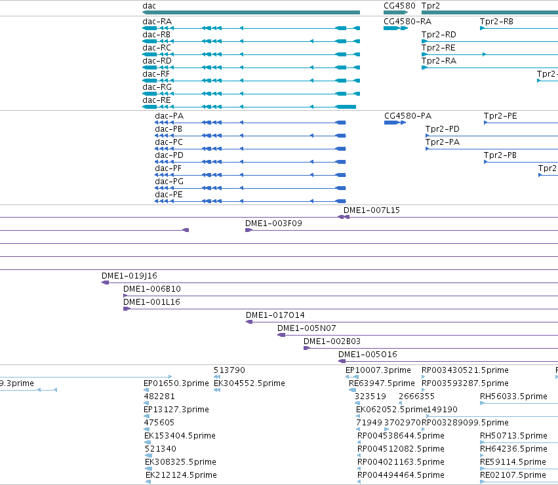This screenshot has height=485, width=558.
Task: Click the Tpr2-RB transcript label
Action: coord(496,22)
